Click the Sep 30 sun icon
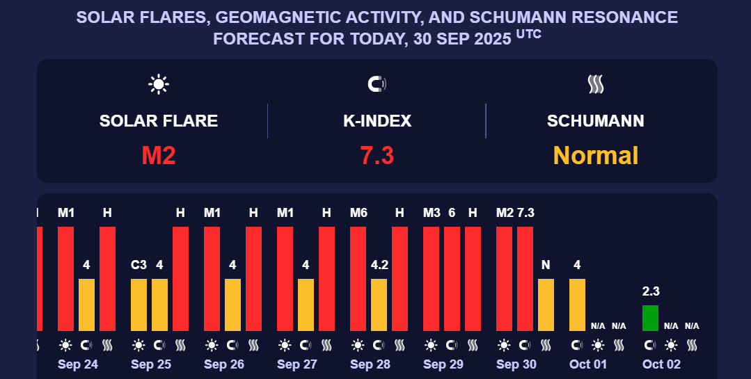 click(504, 345)
